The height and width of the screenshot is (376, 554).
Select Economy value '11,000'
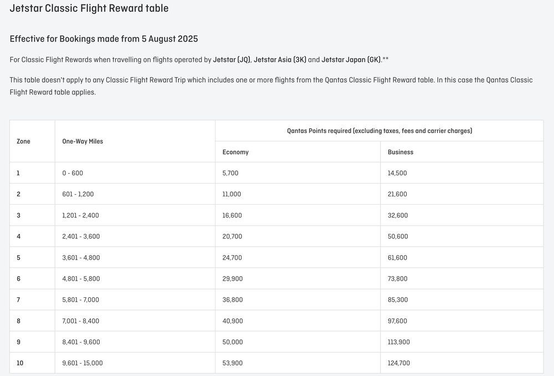(x=232, y=194)
